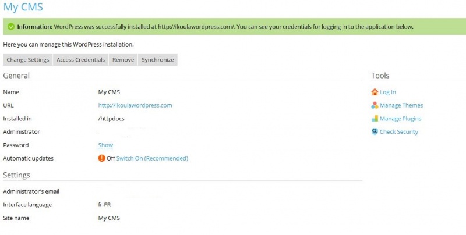This screenshot has width=466, height=235.
Task: Open the Change Settings button
Action: (x=28, y=60)
